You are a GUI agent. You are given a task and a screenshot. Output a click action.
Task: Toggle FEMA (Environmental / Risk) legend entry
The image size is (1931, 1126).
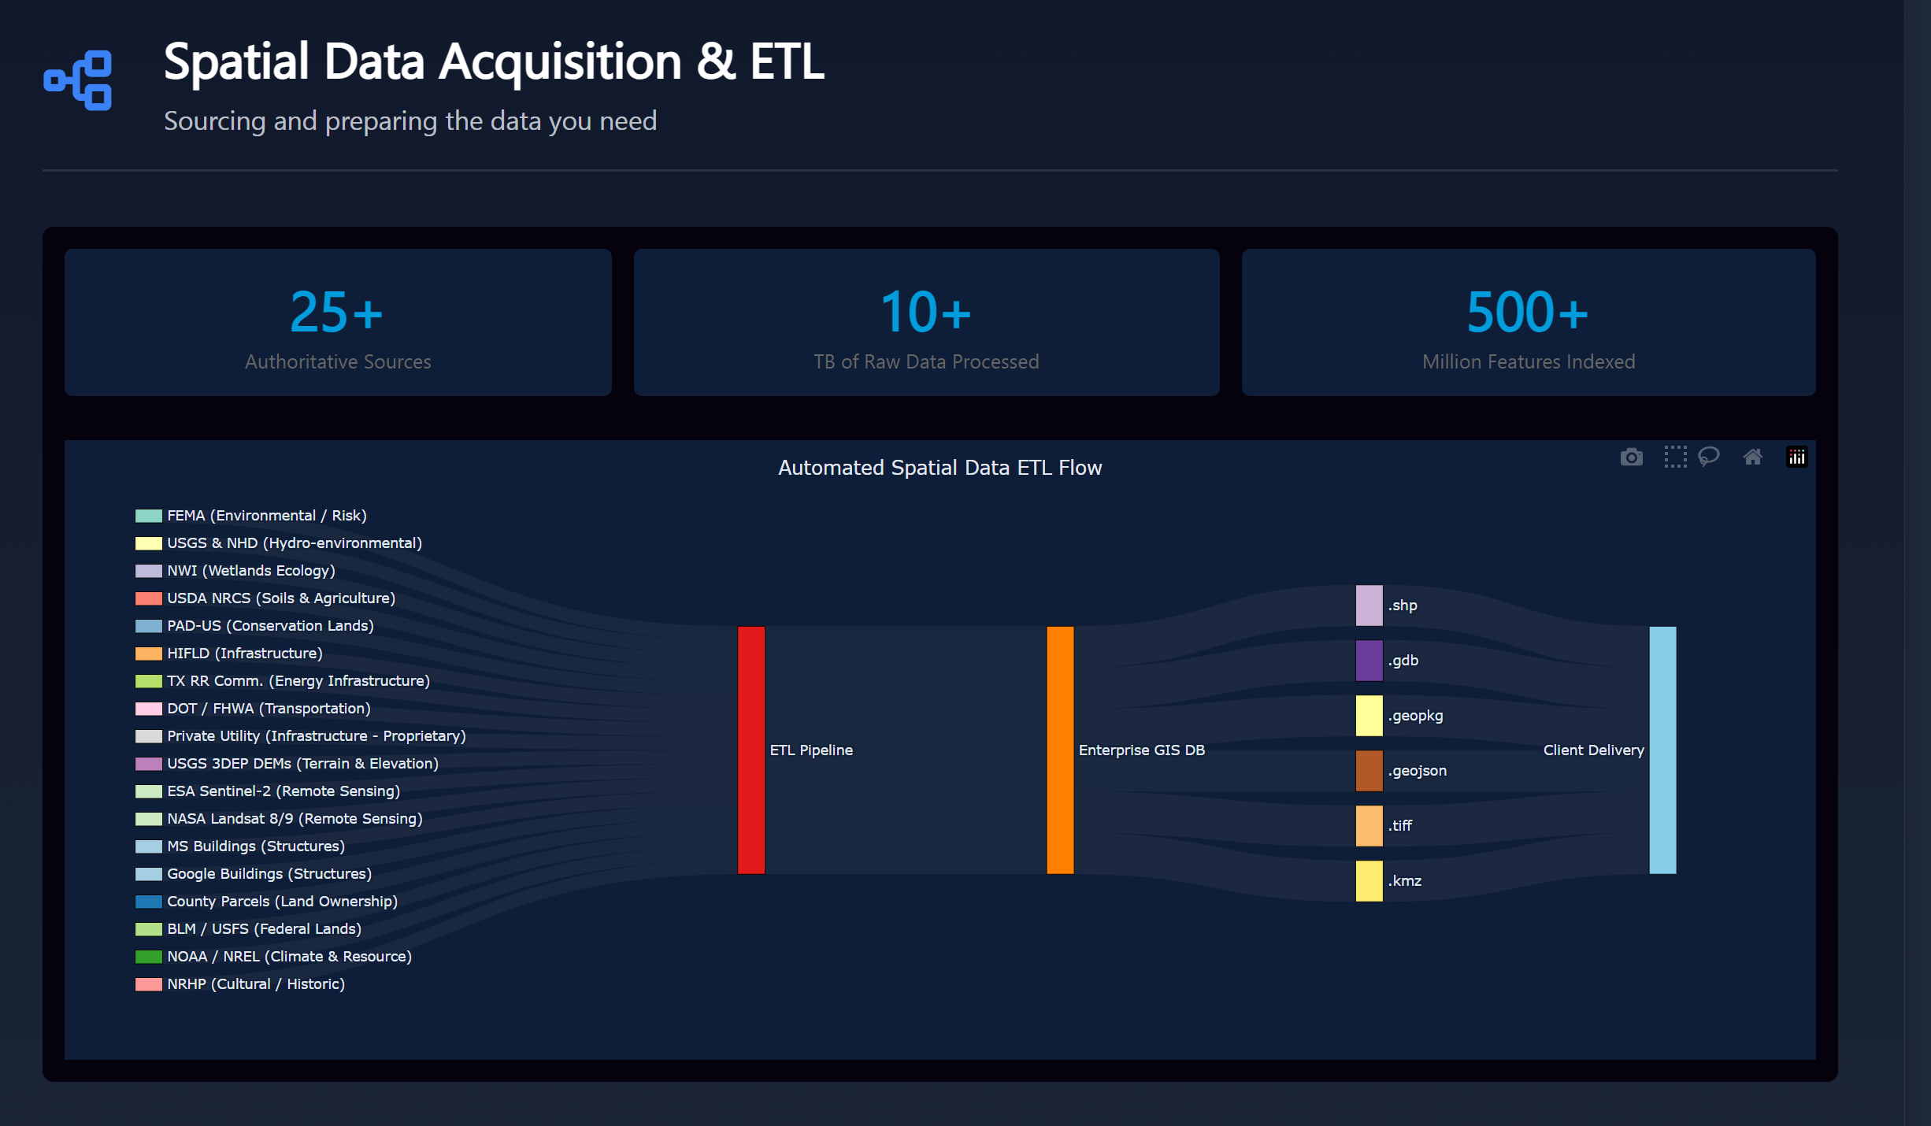[x=265, y=516]
